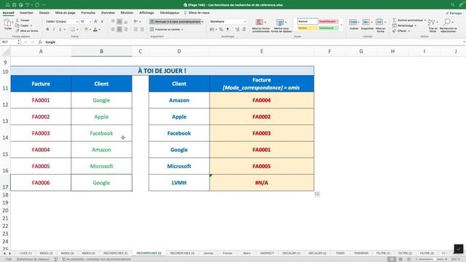
Task: Click the Redo circular arrow icon
Action: point(37,5)
